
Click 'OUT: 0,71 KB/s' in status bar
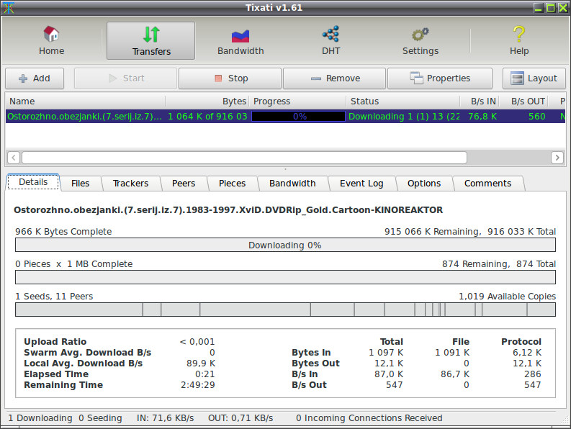tap(240, 418)
